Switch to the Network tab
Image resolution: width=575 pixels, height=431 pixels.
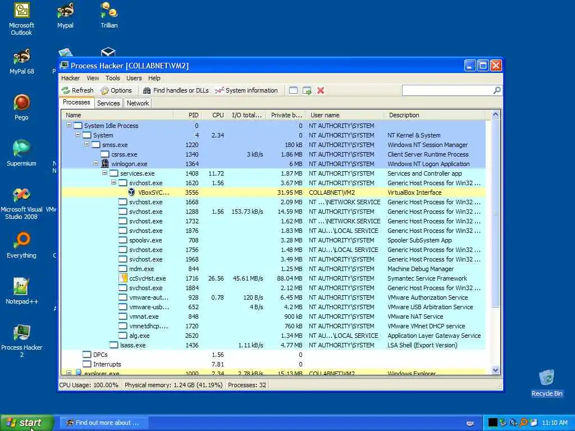point(138,103)
